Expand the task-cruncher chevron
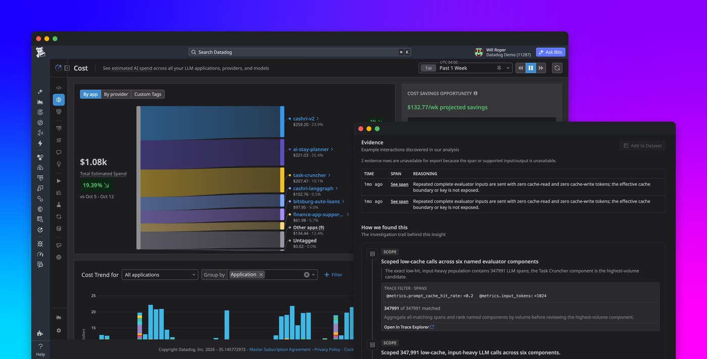This screenshot has width=707, height=359. point(329,175)
